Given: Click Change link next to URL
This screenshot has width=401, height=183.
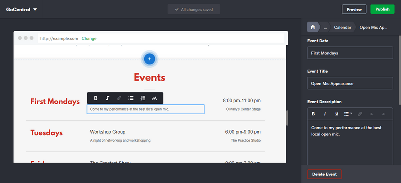Looking at the screenshot, I should point(89,39).
